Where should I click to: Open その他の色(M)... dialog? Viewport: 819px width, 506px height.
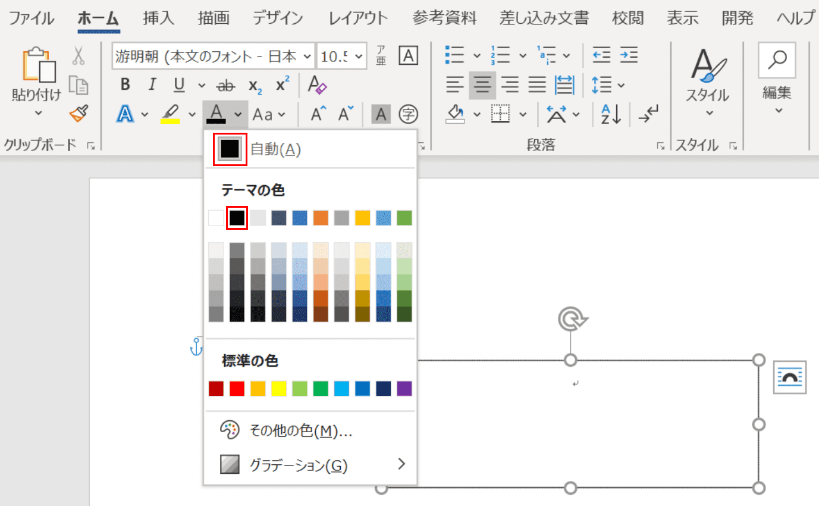(x=311, y=431)
